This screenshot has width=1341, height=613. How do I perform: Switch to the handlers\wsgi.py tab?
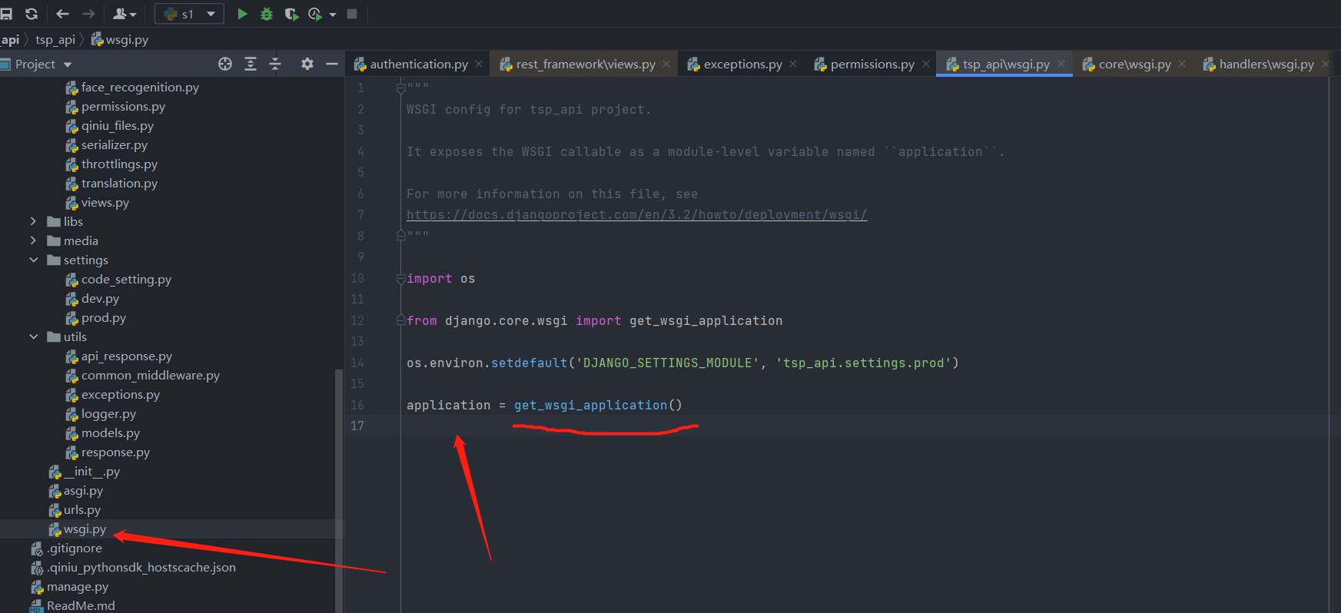coord(1266,65)
